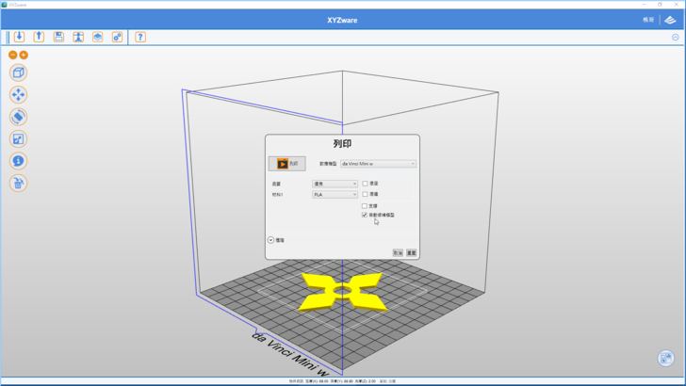Open the printer monitor toolbar icon
The height and width of the screenshot is (386, 686).
98,37
